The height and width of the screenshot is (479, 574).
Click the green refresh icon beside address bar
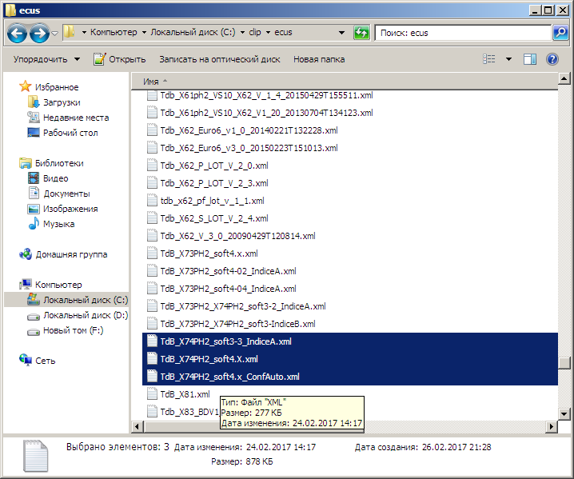(x=361, y=33)
